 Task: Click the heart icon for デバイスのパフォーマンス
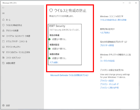coord(3,52)
